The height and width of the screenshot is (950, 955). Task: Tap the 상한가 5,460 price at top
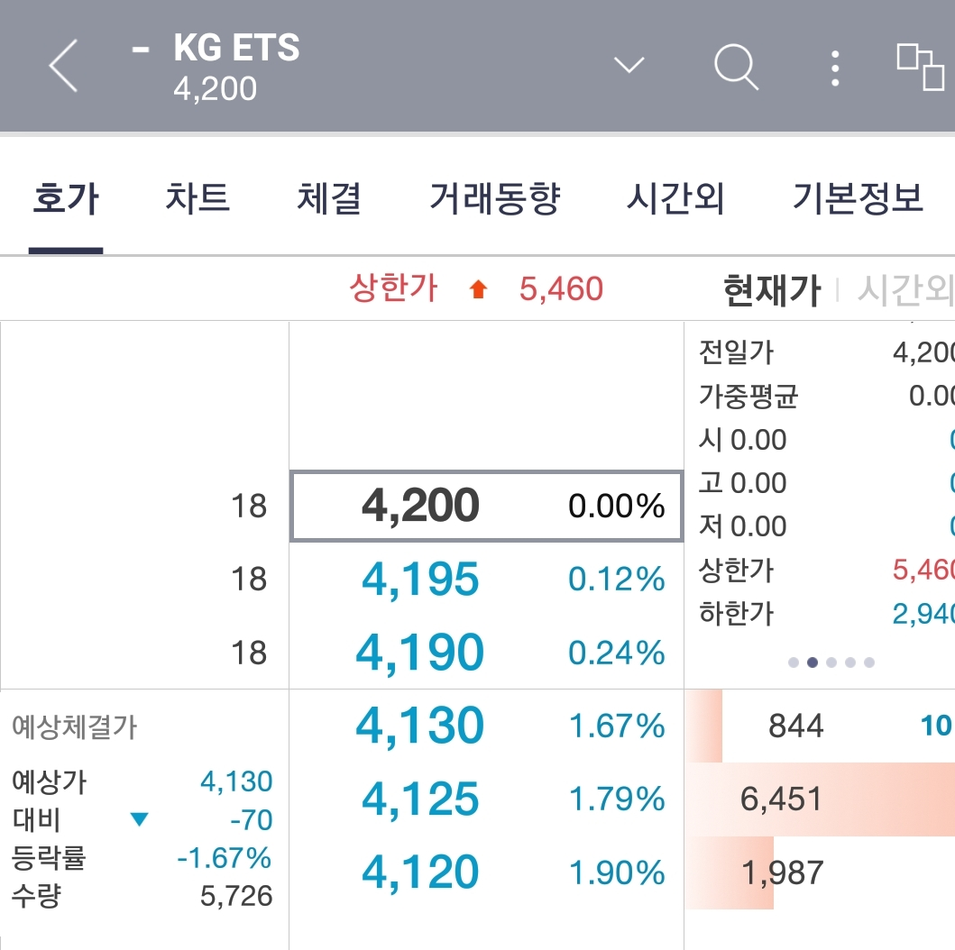coord(561,288)
